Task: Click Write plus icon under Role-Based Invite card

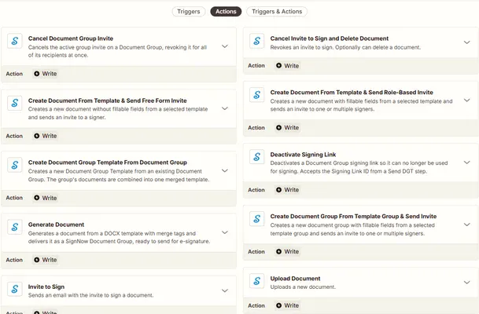Action: [278, 128]
